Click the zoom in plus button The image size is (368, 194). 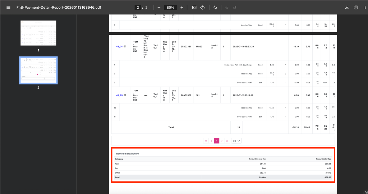pyautogui.click(x=182, y=8)
